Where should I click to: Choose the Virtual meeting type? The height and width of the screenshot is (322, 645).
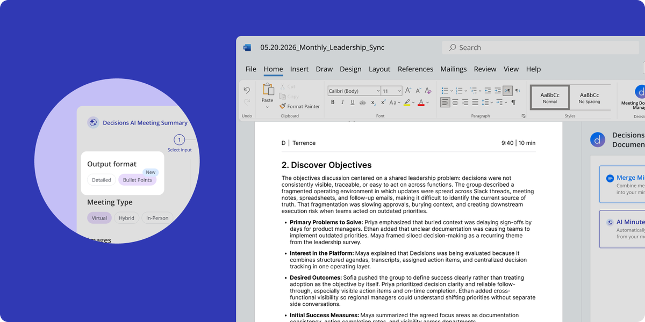click(99, 218)
